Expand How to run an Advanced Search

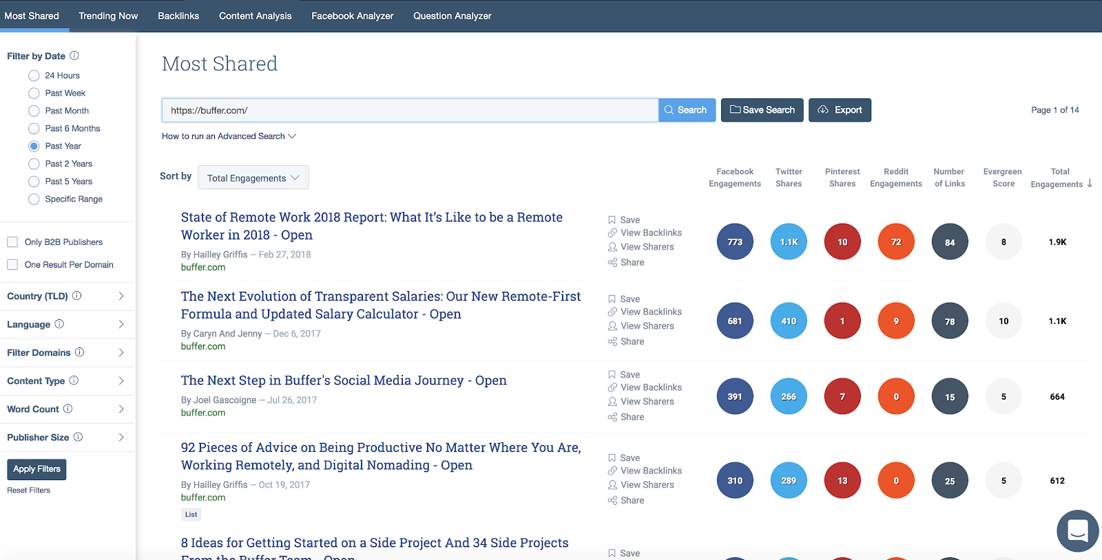(229, 136)
